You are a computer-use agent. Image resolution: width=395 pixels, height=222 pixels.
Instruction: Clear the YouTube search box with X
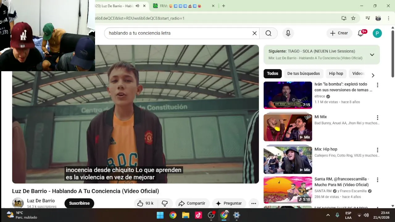click(255, 33)
